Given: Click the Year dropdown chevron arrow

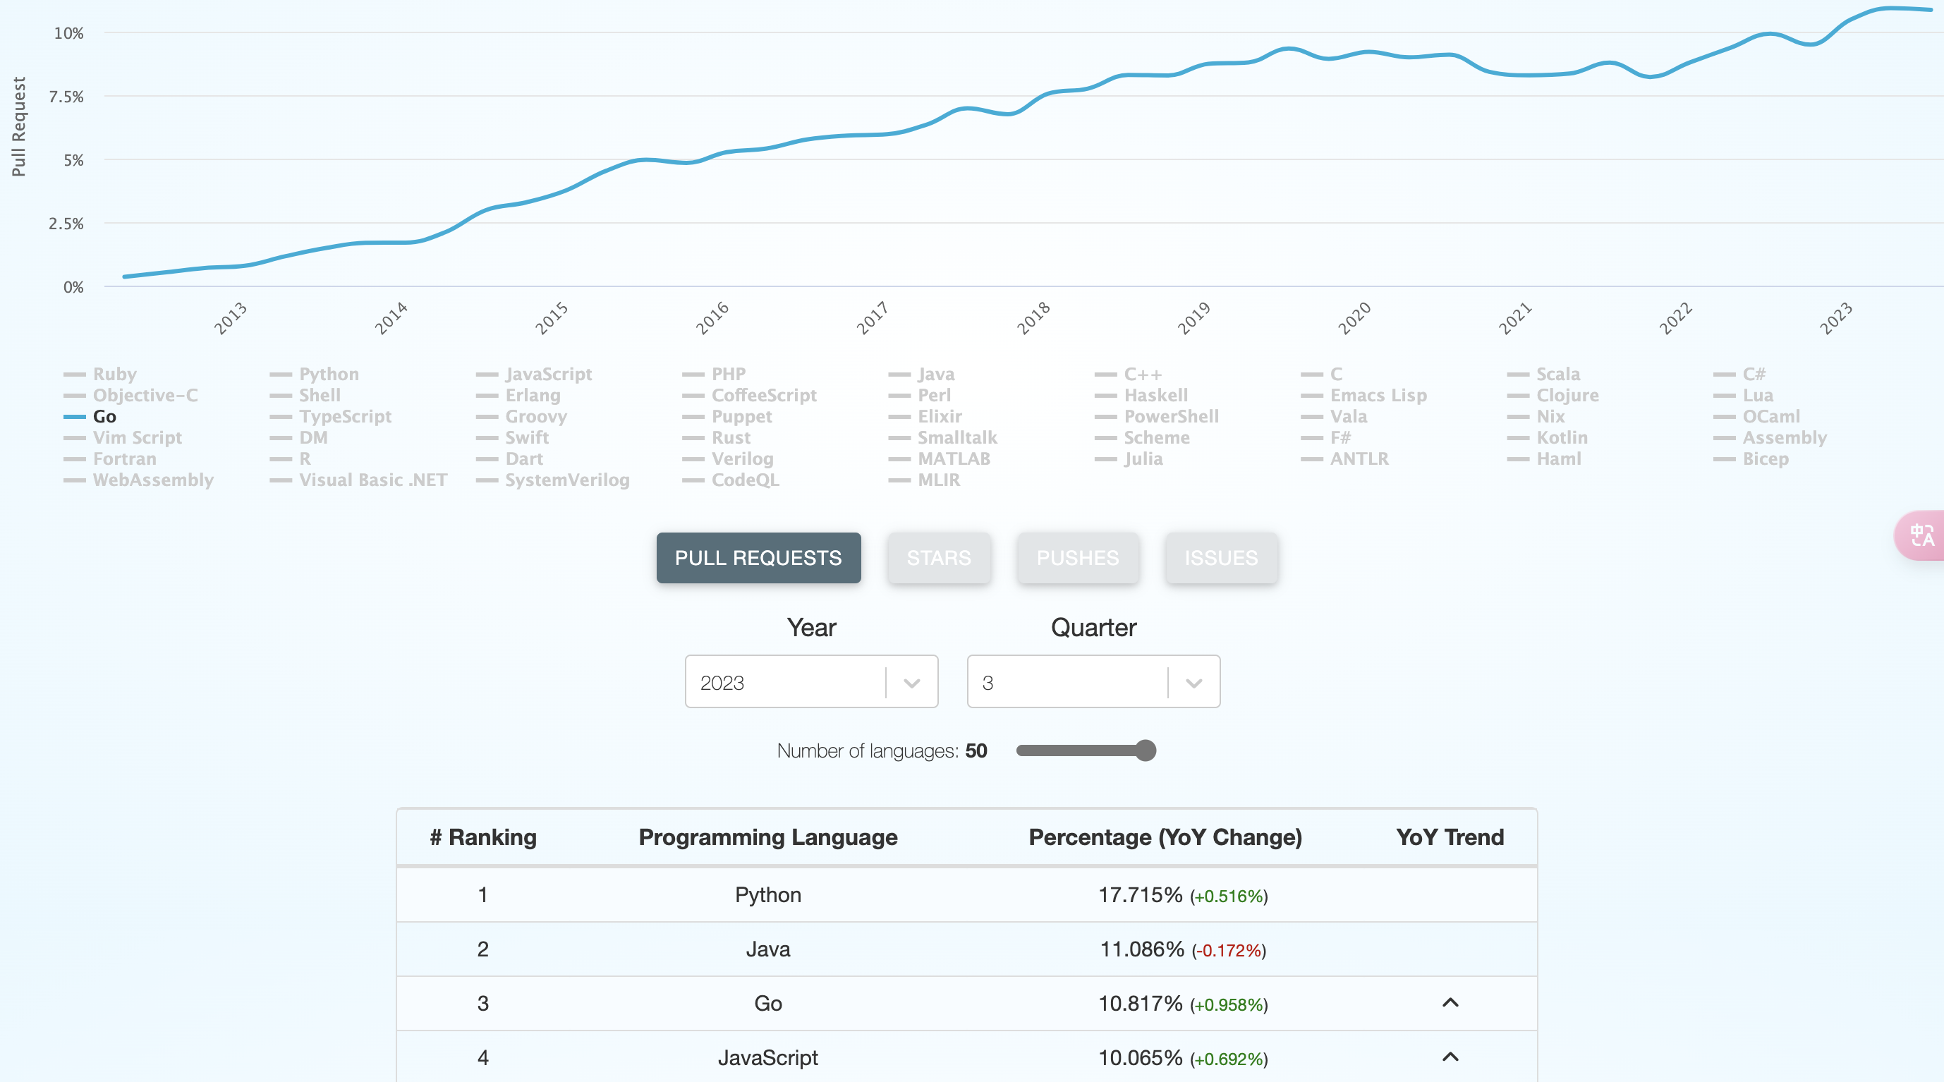Looking at the screenshot, I should point(911,683).
